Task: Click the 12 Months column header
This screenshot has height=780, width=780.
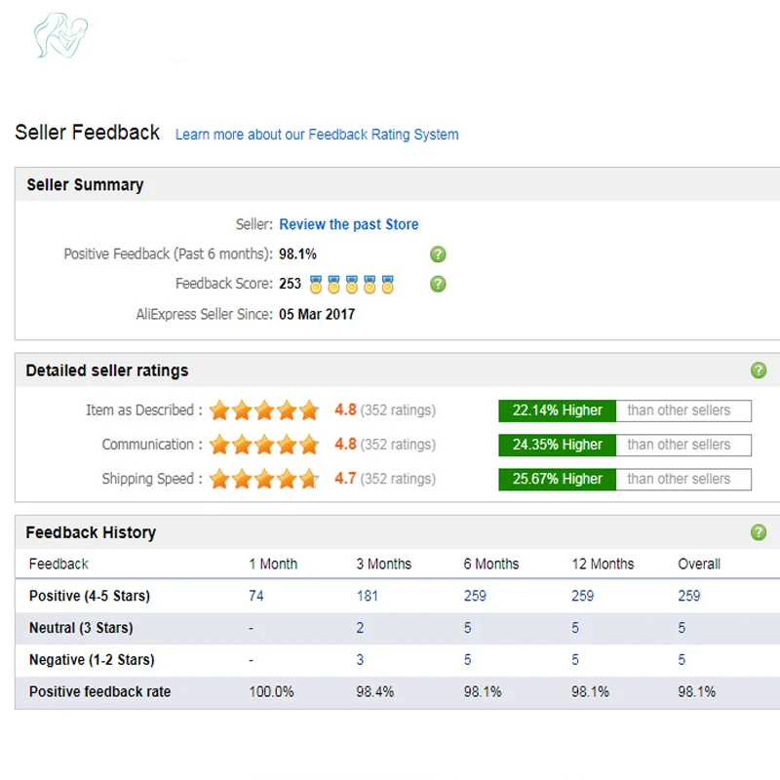Action: [603, 564]
